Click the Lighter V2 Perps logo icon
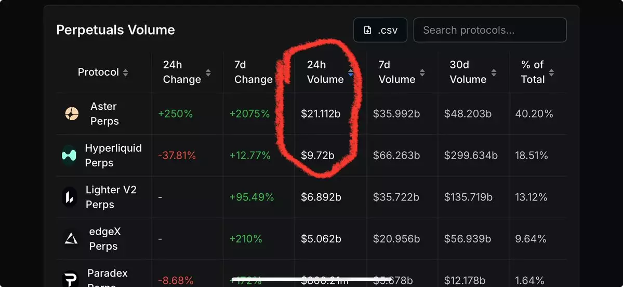This screenshot has height=287, width=623. point(70,197)
